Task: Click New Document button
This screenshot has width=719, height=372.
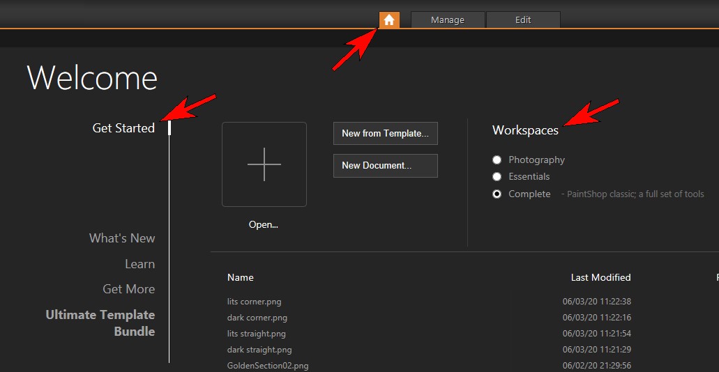Action: [x=385, y=165]
